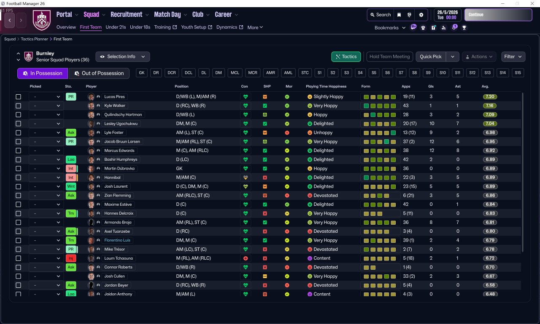
Task: Click the globe world icon
Action: tap(409, 15)
